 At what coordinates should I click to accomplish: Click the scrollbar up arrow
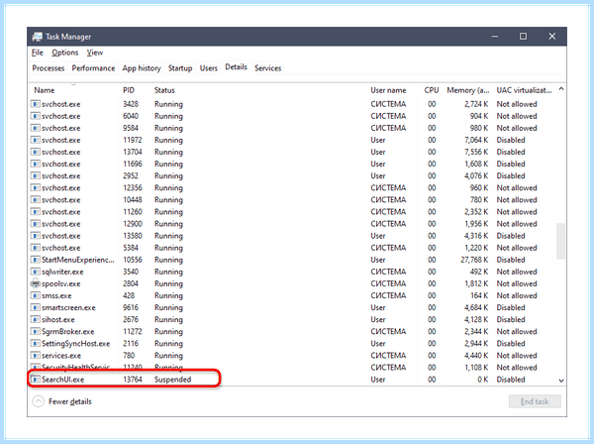tap(561, 89)
